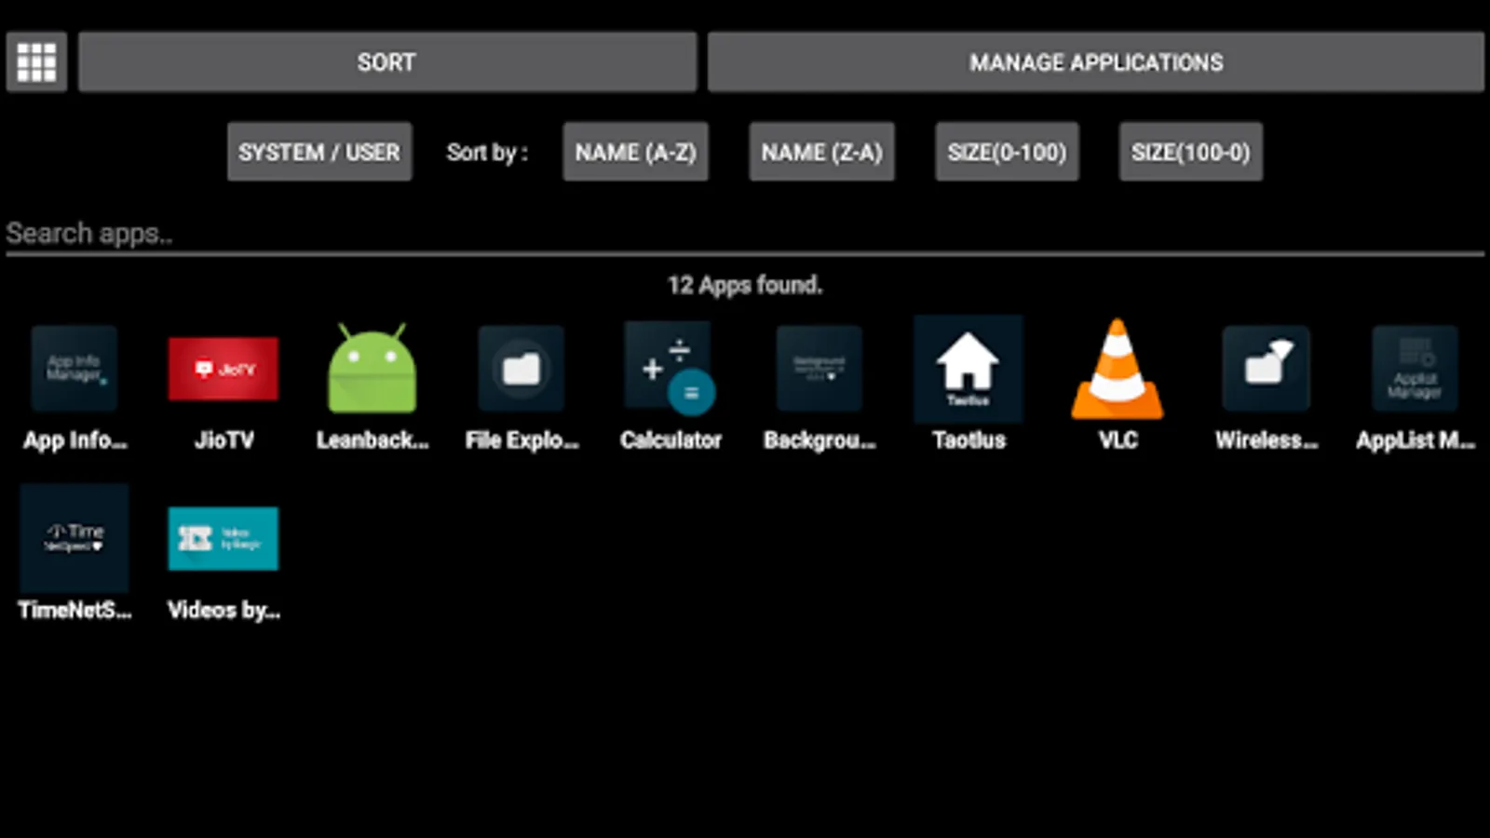Click the 'Taotlus' label
This screenshot has width=1490, height=838.
[x=968, y=440]
